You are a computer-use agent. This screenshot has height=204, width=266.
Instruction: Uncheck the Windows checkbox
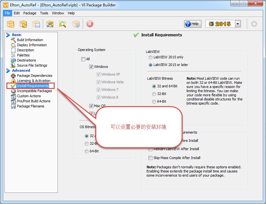[x=91, y=67]
